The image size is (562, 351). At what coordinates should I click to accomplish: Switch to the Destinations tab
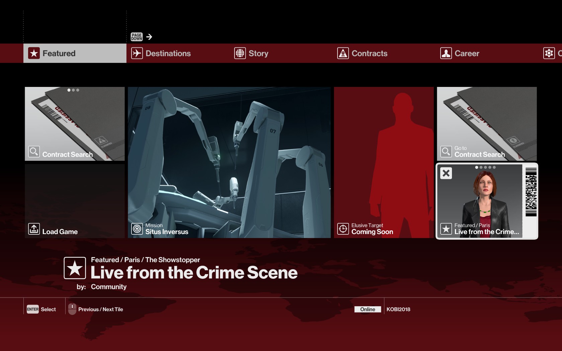[178, 53]
